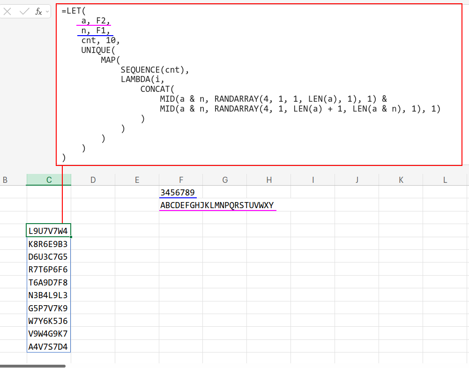Screen dimensions: 469x368
Task: Click column H header
Action: point(269,180)
